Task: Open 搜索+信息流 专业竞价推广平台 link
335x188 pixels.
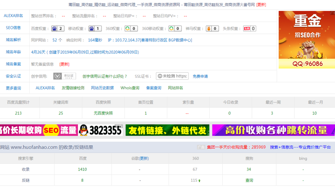Action: click(x=300, y=147)
